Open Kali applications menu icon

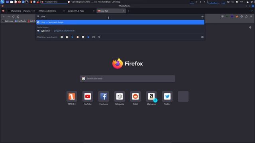coord(2,2)
